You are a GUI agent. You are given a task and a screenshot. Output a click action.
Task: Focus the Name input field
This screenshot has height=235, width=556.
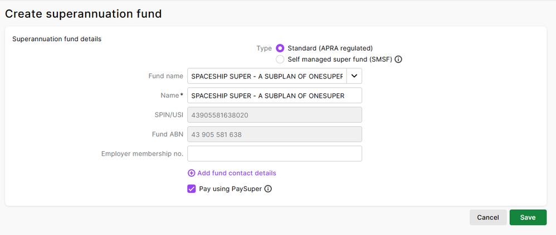click(x=275, y=96)
